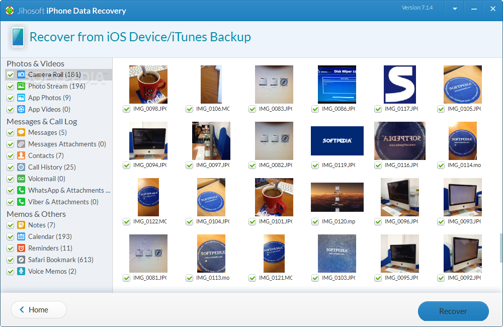
Task: Click the vertical scrollbar thumb
Action: pyautogui.click(x=501, y=248)
